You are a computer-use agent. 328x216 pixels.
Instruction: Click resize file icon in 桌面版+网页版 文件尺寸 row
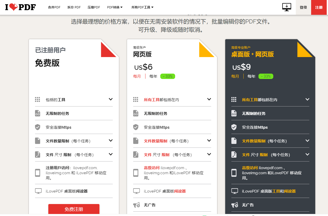pyautogui.click(x=234, y=155)
